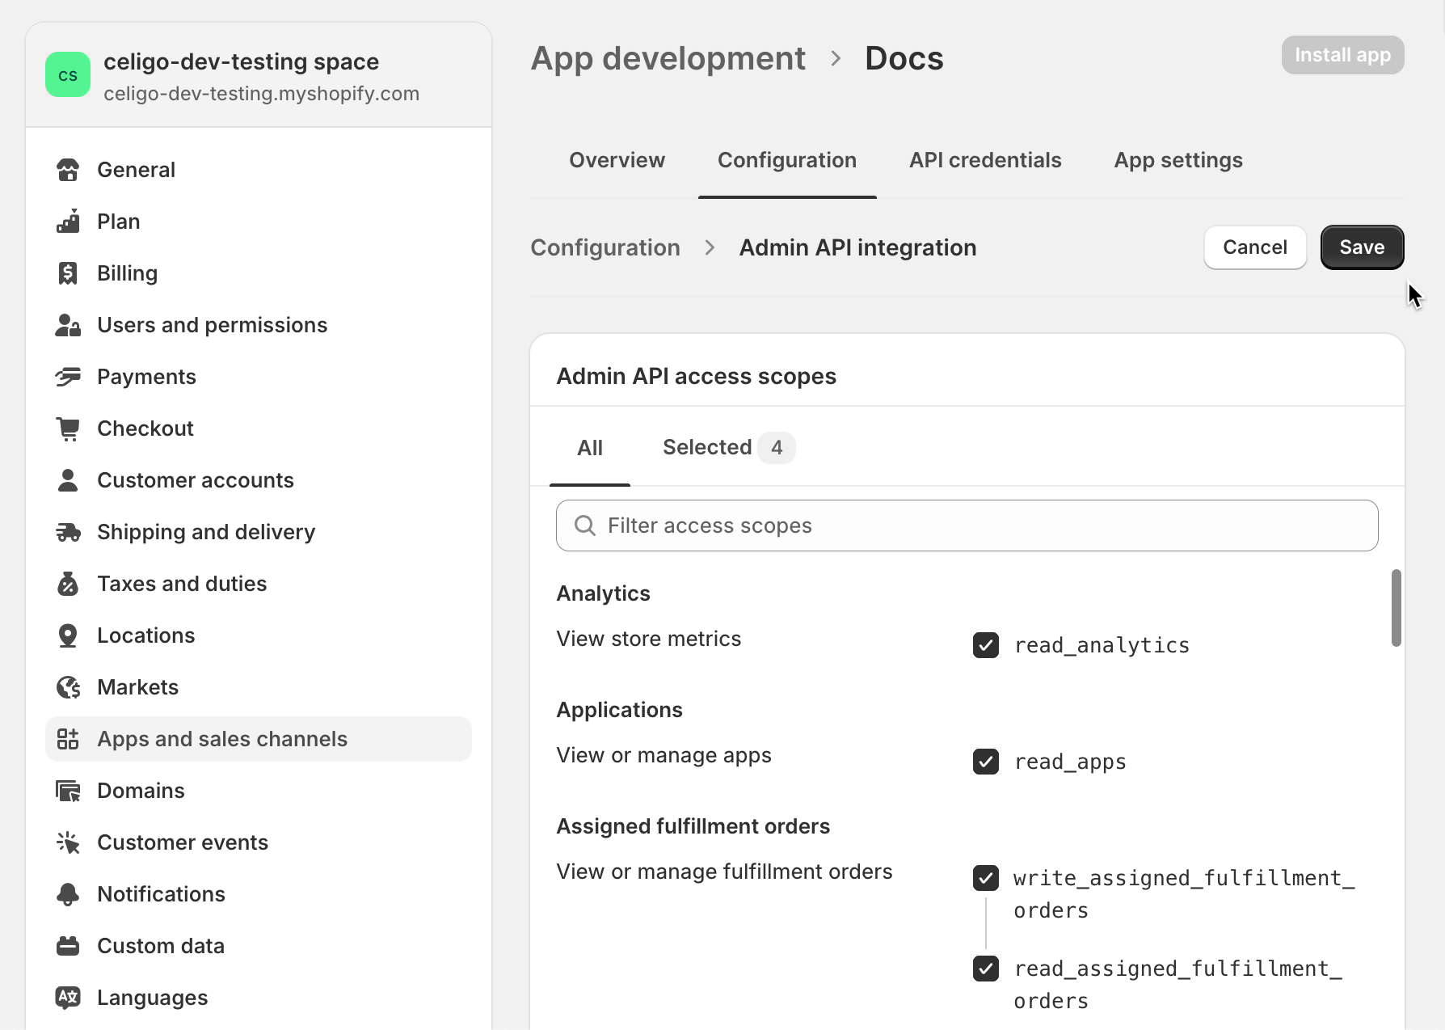Screen dimensions: 1445x1030
Task: Focus the Filter access scopes field
Action: click(967, 526)
